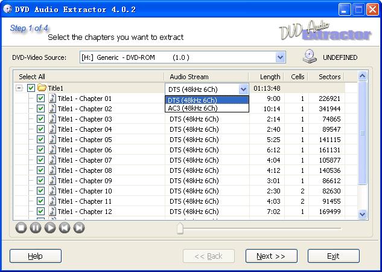Click the Cells column header
The height and width of the screenshot is (272, 382).
[x=296, y=77]
